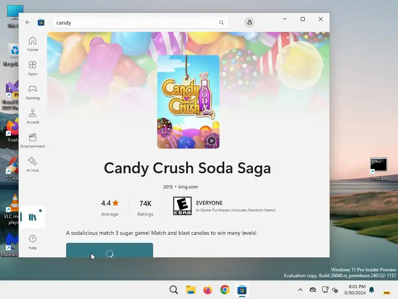Open the clock showing 8:01 PM
This screenshot has width=398, height=299.
coord(355,290)
